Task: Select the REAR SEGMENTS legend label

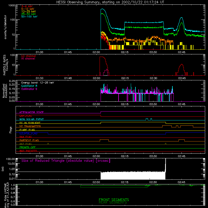Action: click(113, 202)
